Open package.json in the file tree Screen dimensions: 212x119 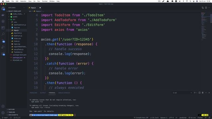click(x=18, y=58)
